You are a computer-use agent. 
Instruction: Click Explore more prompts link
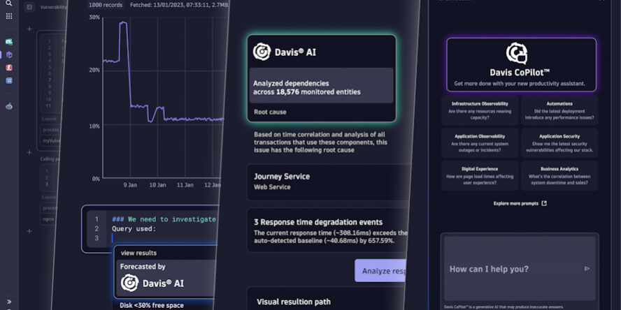[x=515, y=203]
